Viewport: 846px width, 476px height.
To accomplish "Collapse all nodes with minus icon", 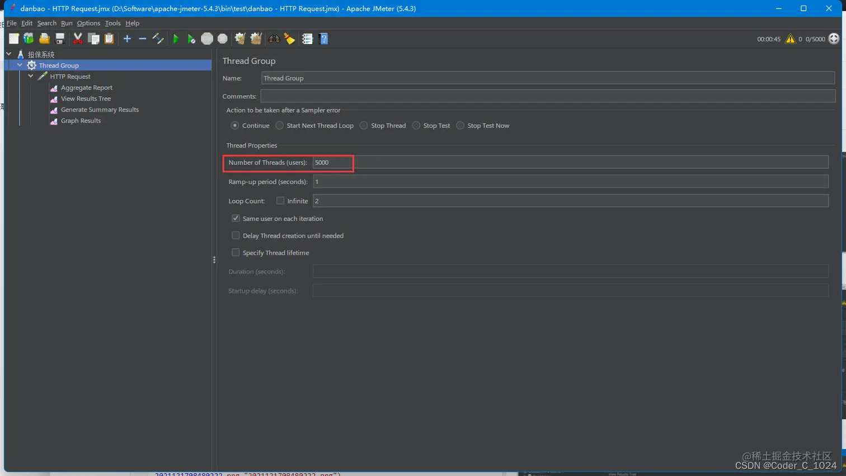I will pos(143,39).
